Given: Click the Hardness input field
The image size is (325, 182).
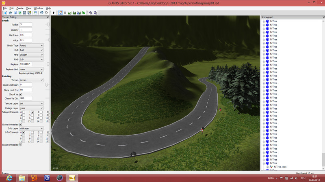Looking at the screenshot, I should (x=26, y=35).
